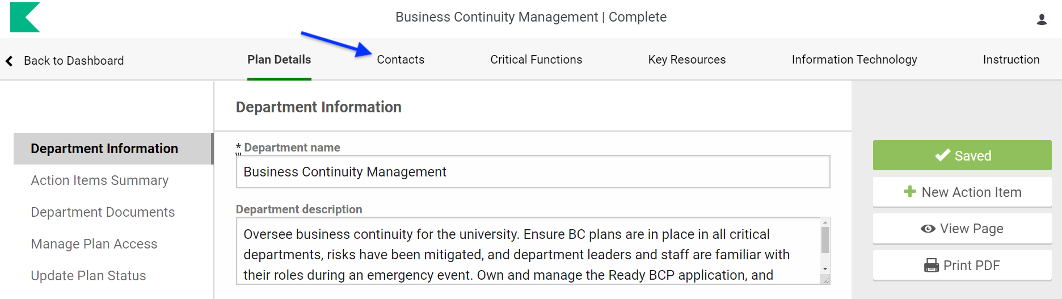Click the green plus icon

(910, 192)
